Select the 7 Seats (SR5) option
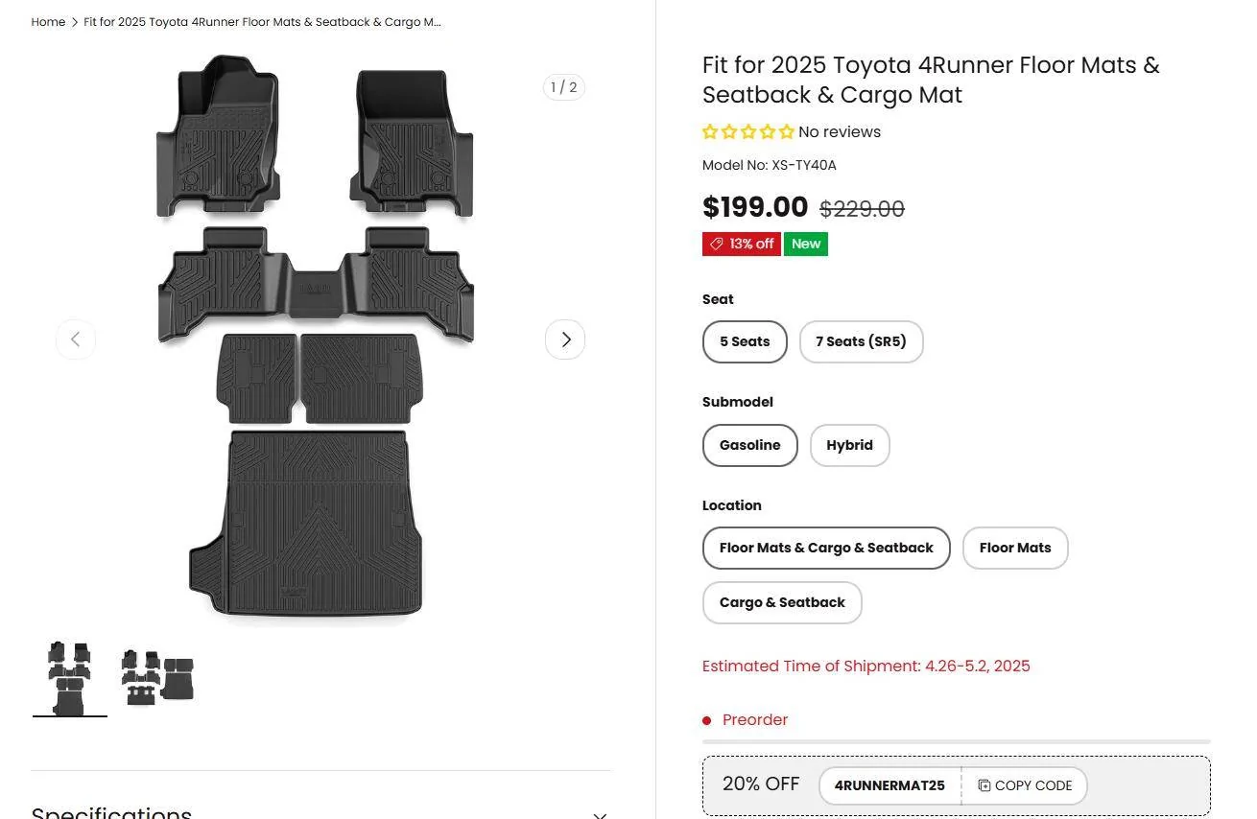The width and height of the screenshot is (1257, 819). [861, 341]
